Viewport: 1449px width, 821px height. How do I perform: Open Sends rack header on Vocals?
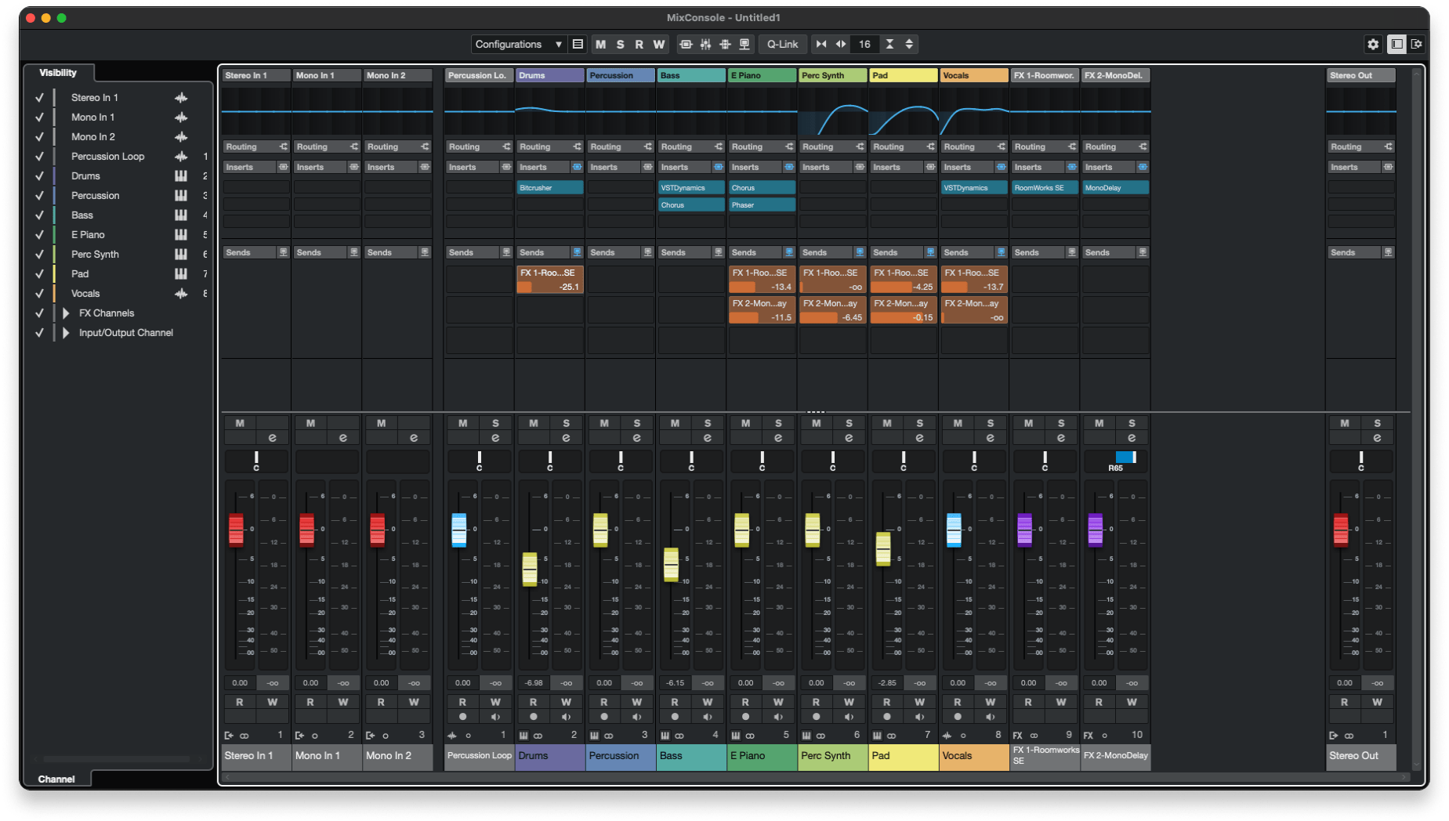(x=974, y=252)
